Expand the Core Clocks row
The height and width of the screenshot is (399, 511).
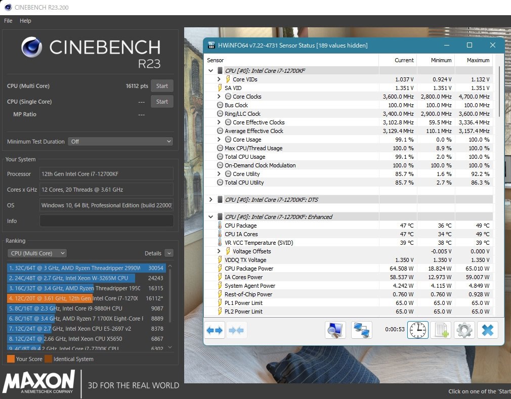(x=219, y=97)
